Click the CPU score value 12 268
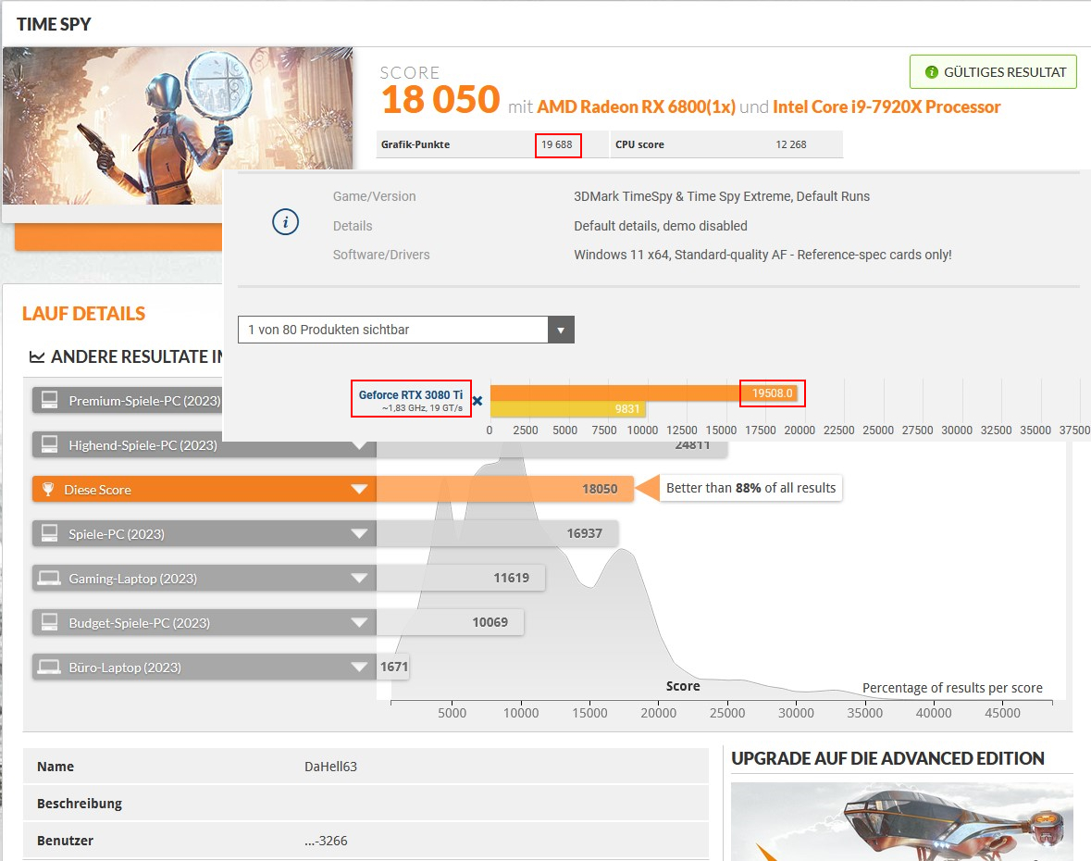The image size is (1091, 861). click(x=791, y=144)
